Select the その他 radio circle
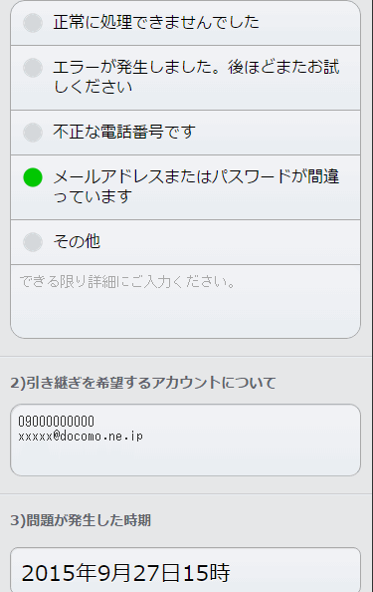Screen dimensions: 373x592 click(x=33, y=242)
